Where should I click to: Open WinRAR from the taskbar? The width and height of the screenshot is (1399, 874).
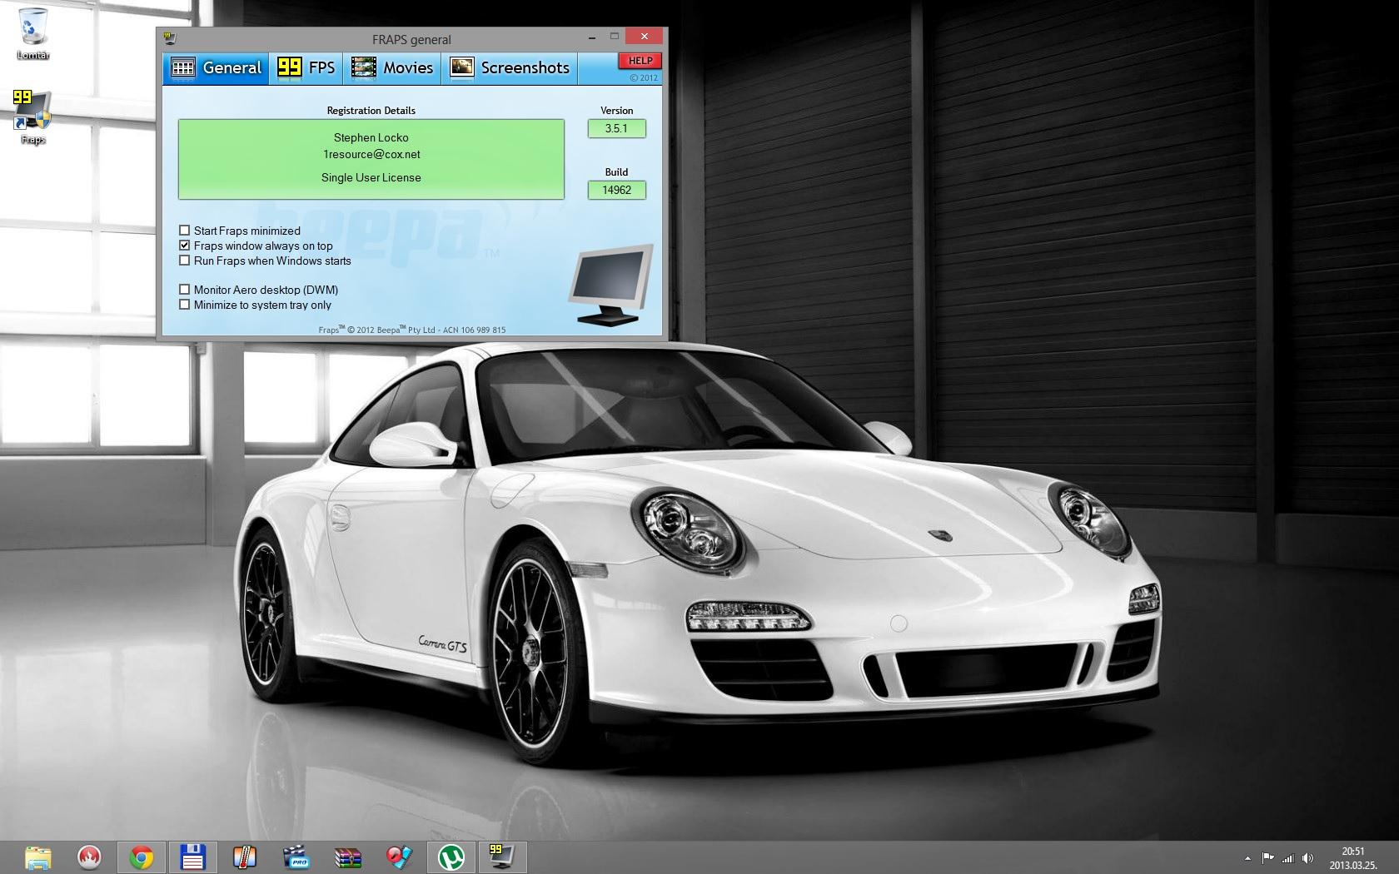(348, 857)
